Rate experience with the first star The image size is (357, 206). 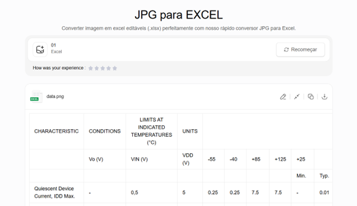[90, 68]
